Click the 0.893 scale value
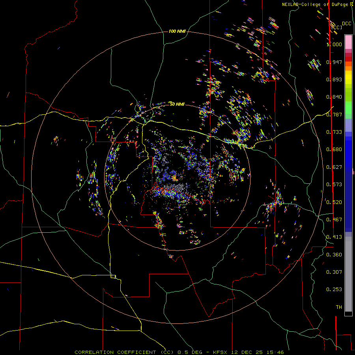This screenshot has height=355, width=355. (x=334, y=79)
